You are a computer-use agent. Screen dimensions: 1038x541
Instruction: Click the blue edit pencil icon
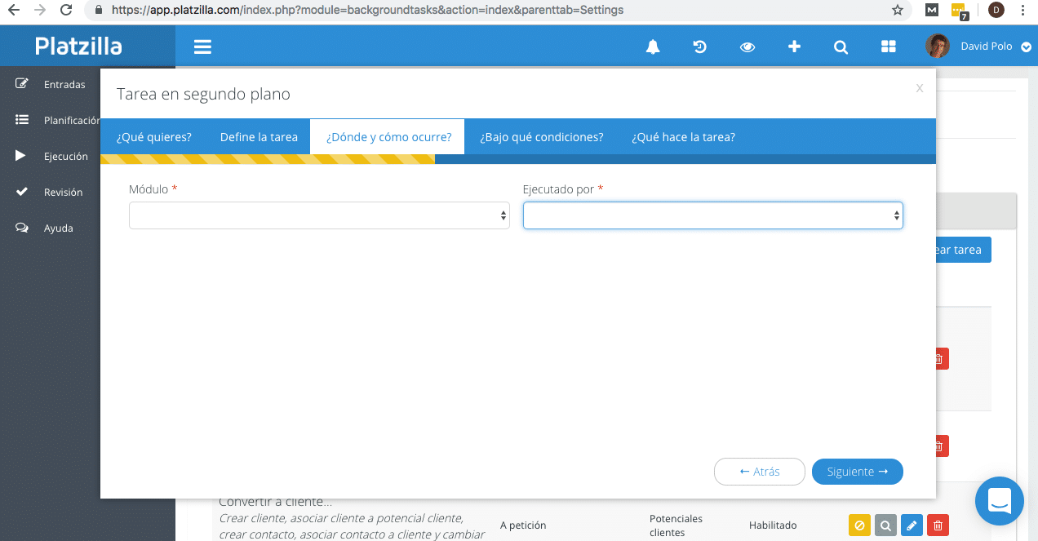(912, 525)
